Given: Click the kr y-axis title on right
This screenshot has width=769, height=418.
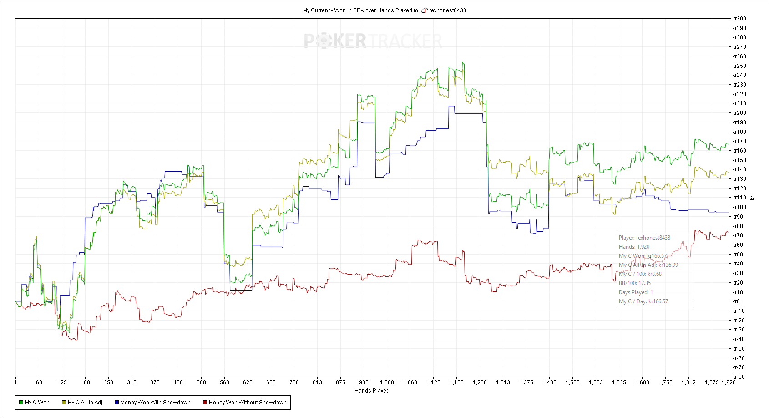Looking at the screenshot, I should pos(753,198).
